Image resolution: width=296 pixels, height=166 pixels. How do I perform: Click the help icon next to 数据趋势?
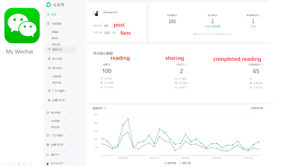tap(105, 108)
